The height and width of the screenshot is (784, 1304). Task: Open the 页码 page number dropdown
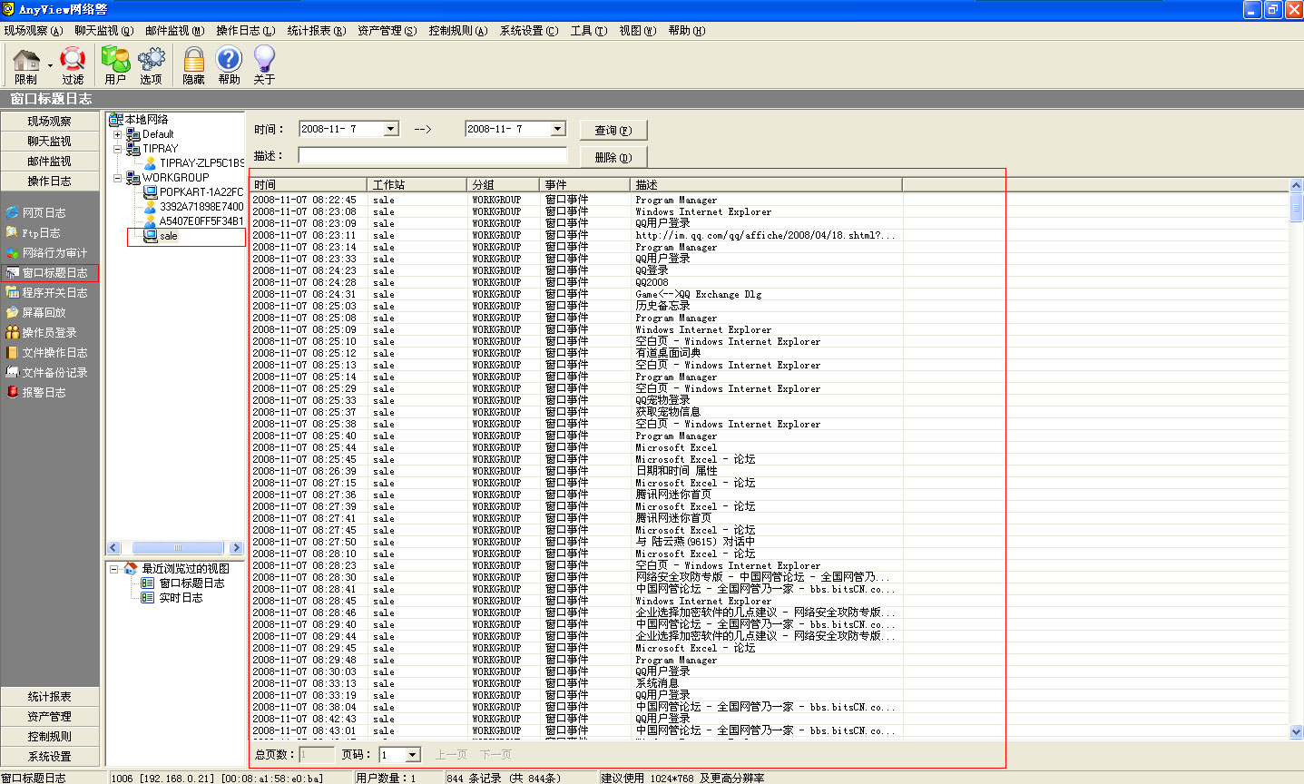tap(413, 755)
